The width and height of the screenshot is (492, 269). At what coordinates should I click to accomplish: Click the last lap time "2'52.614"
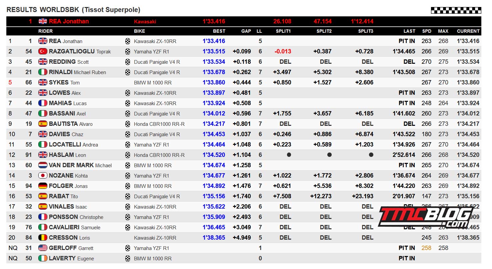[404, 155]
